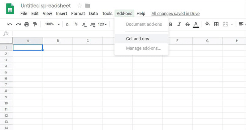
Task: Select column G header
Action: 207,41
